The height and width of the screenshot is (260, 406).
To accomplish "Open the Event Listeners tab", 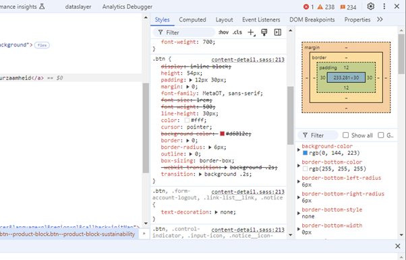I will pos(261,20).
